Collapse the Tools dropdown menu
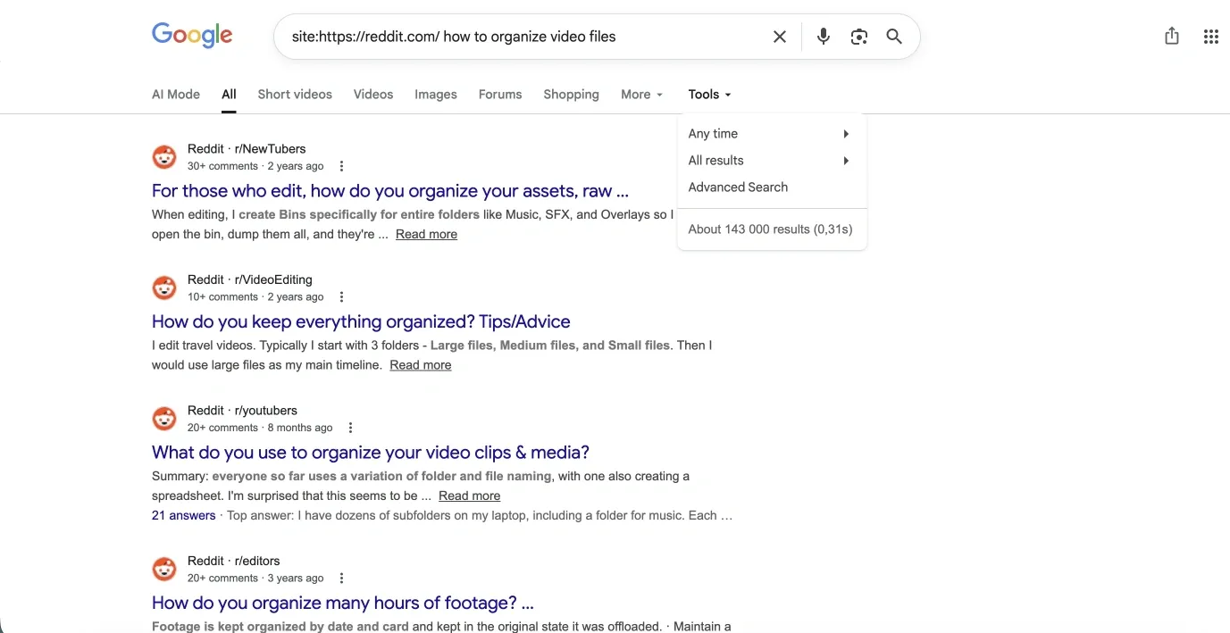Screen dimensions: 1230x633 [x=709, y=95]
